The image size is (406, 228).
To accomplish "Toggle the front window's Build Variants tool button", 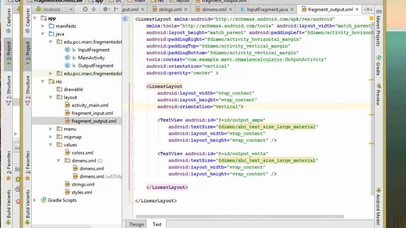I will (x=27, y=207).
